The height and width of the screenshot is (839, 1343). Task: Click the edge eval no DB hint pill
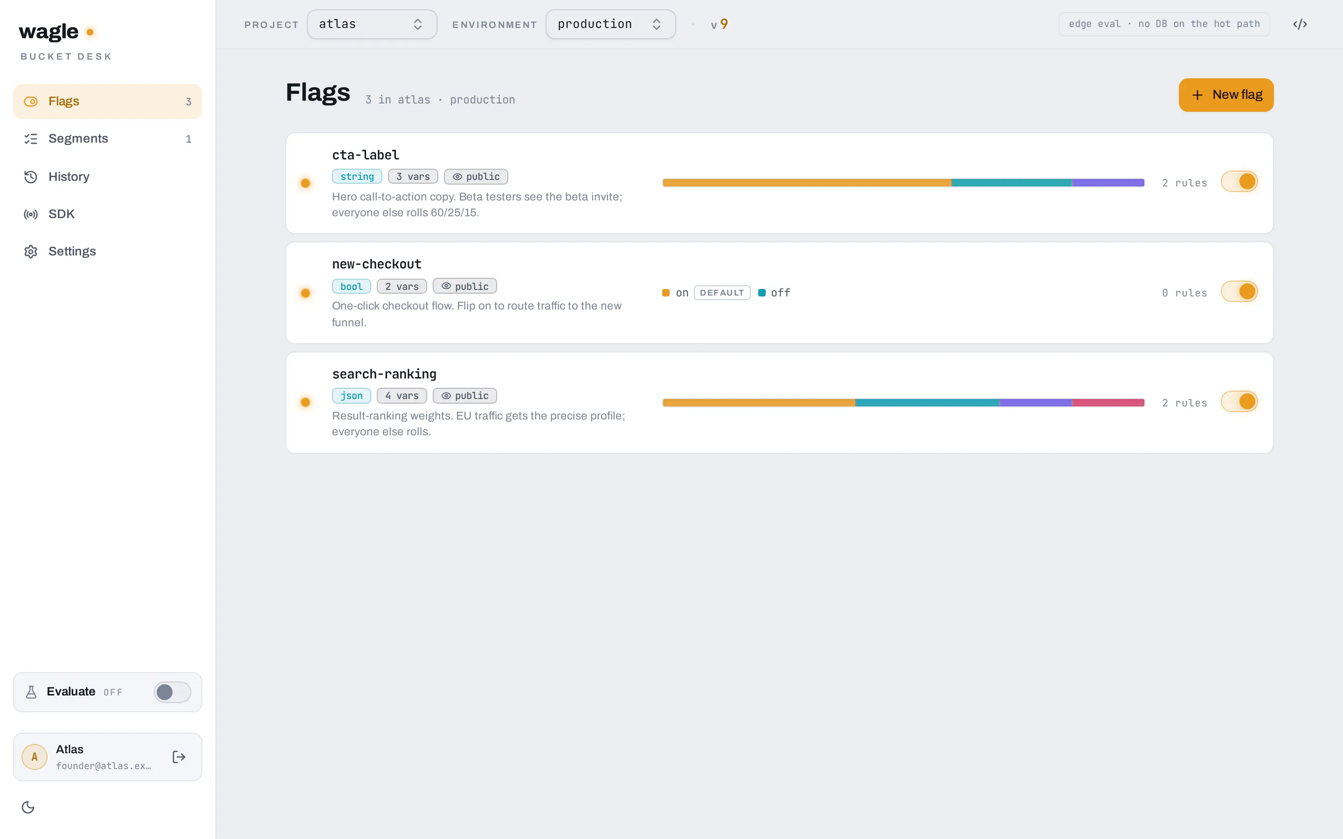click(x=1164, y=24)
